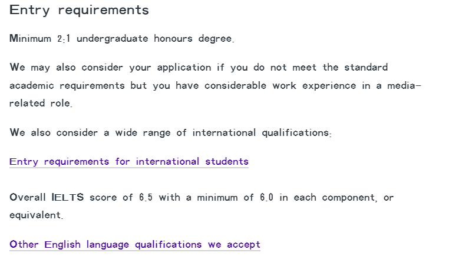The image size is (459, 256).
Task: Open Entry requirements for international students link
Action: pos(129,162)
